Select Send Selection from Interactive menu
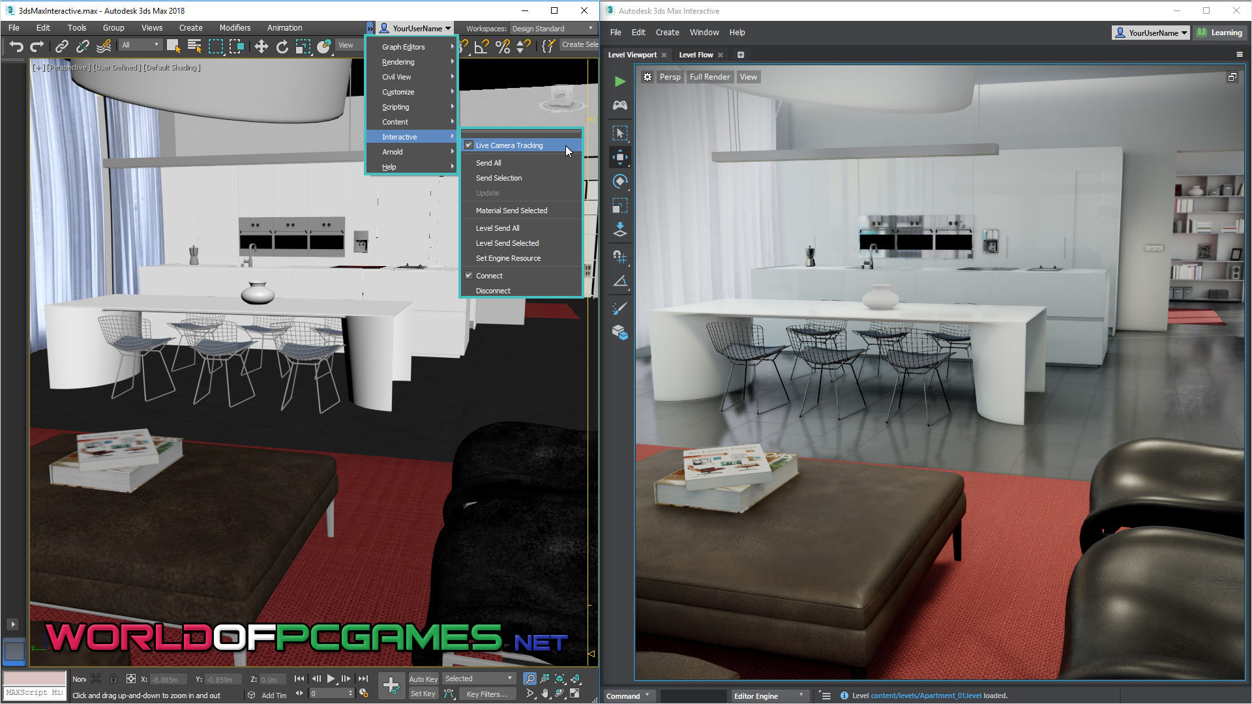The width and height of the screenshot is (1252, 704). pyautogui.click(x=499, y=177)
